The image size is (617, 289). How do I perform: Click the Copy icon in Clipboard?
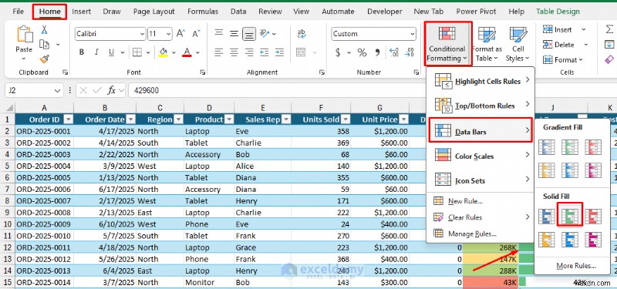coord(44,45)
